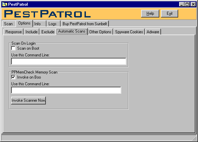Open the Spyware Cookies sub-tab

[x=129, y=32]
